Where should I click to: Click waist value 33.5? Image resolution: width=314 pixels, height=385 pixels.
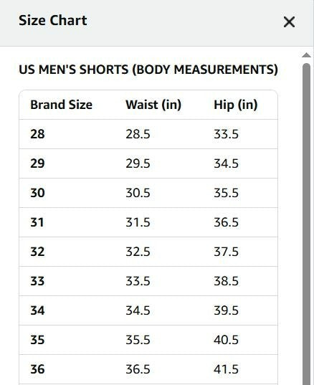click(138, 281)
